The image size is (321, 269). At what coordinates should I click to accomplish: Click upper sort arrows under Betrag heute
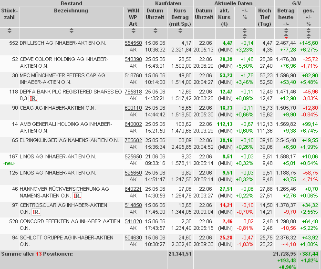click(286, 31)
